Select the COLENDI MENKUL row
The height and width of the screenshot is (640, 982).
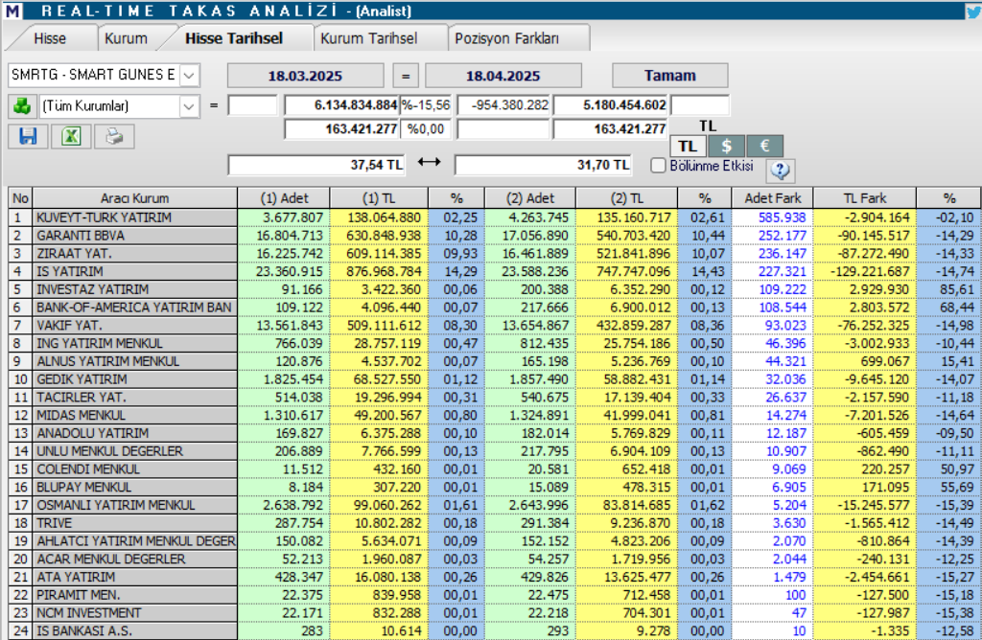pyautogui.click(x=495, y=469)
